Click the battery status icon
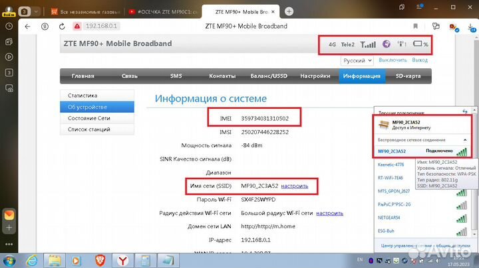The image size is (479, 268). (418, 44)
